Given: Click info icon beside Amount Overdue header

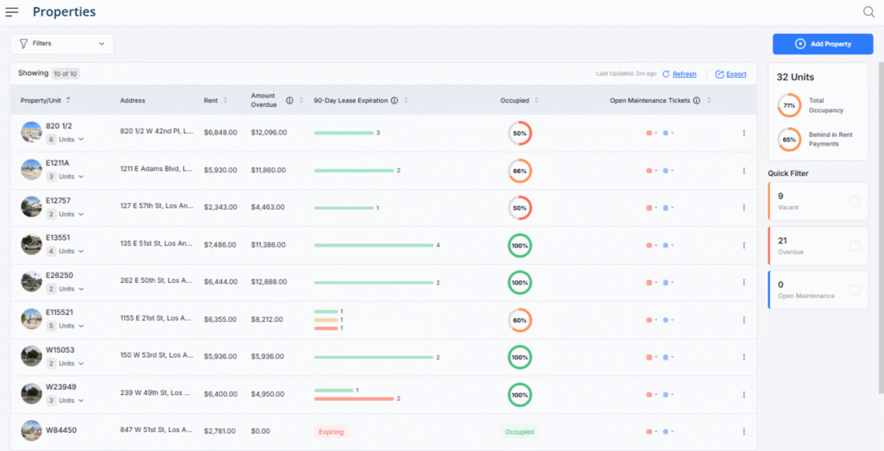Looking at the screenshot, I should (x=290, y=100).
